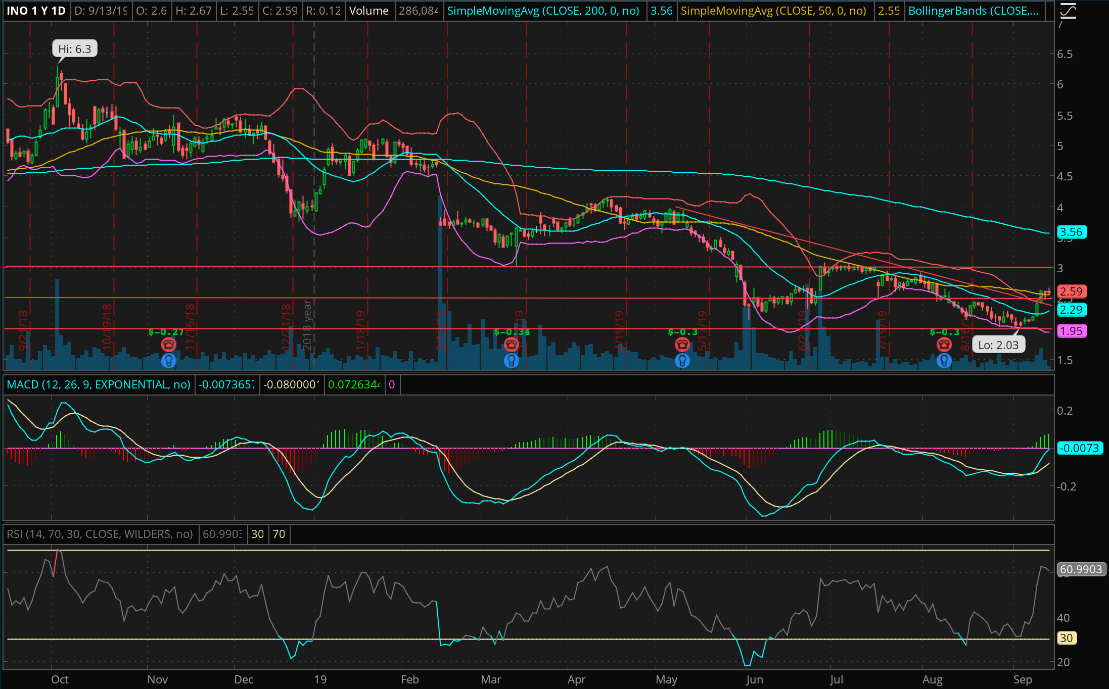This screenshot has height=689, width=1109.
Task: Click the RSI header overbought value 70
Action: click(279, 534)
